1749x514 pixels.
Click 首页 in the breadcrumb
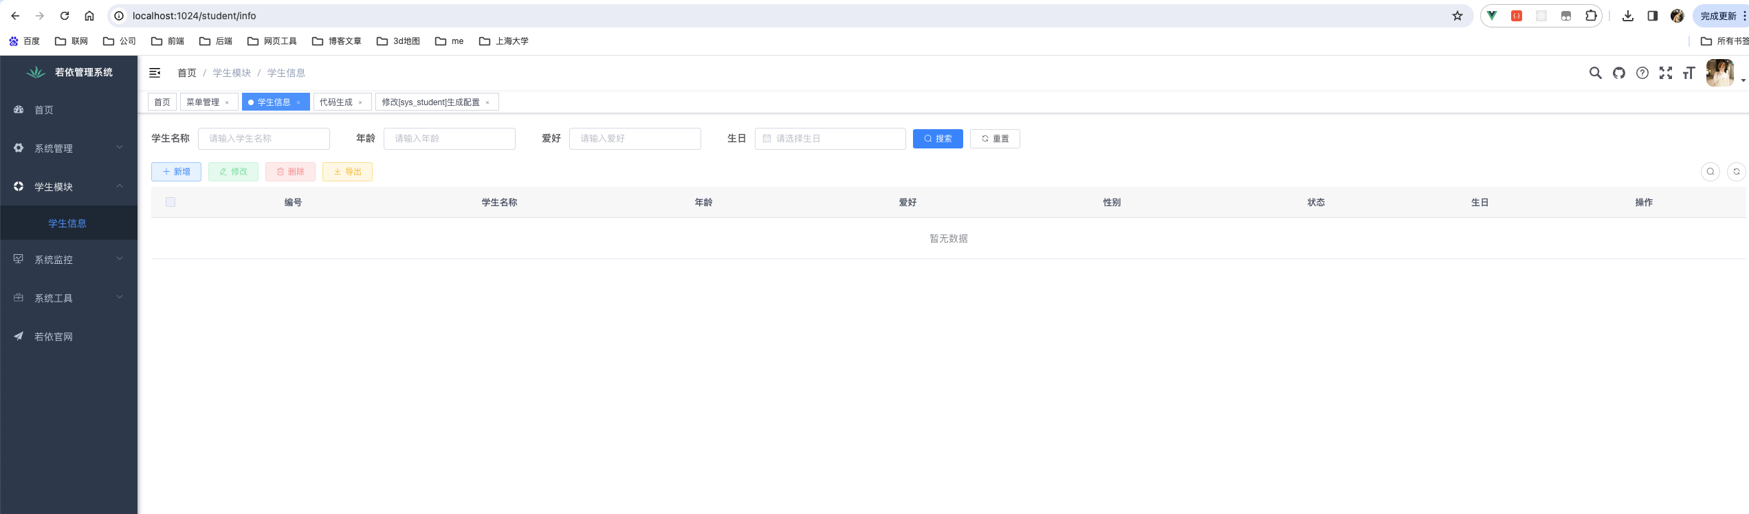pos(187,73)
